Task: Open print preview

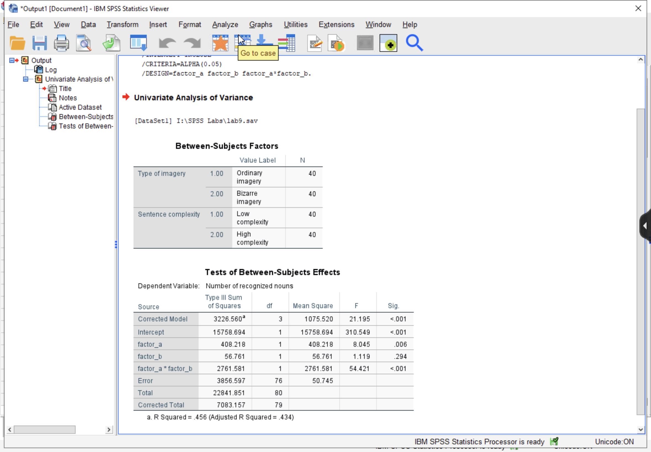Action: pos(84,42)
